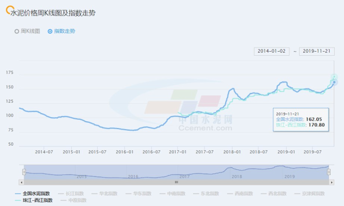
Task: Show the 华东指数 legend series
Action: (x=138, y=194)
